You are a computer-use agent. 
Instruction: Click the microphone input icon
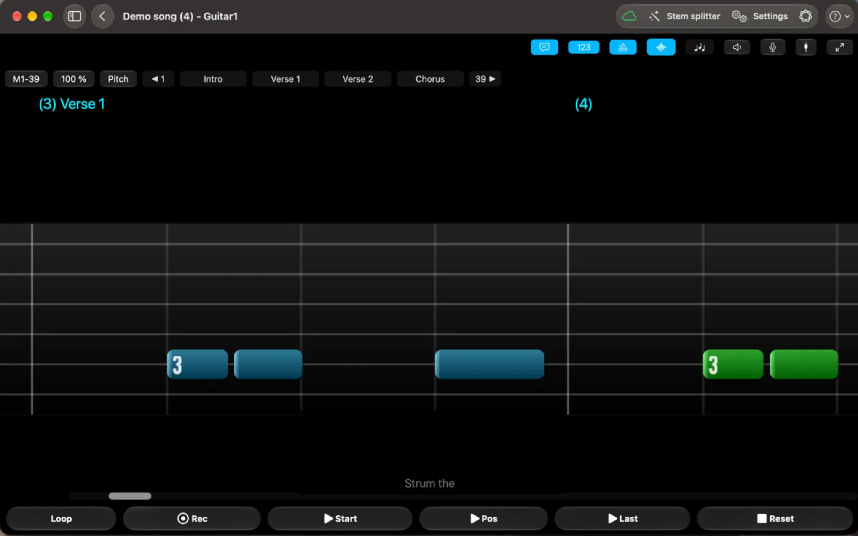(x=773, y=47)
